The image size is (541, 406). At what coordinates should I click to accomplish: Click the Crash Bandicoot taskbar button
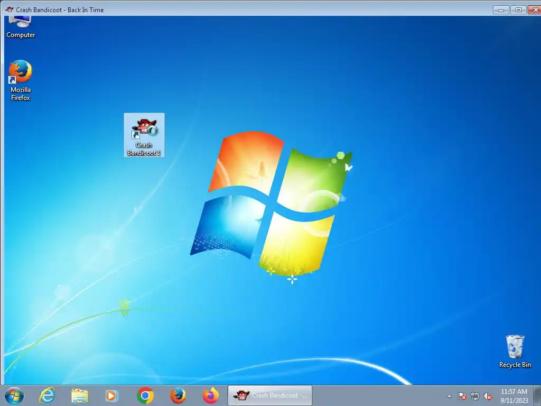tap(270, 395)
